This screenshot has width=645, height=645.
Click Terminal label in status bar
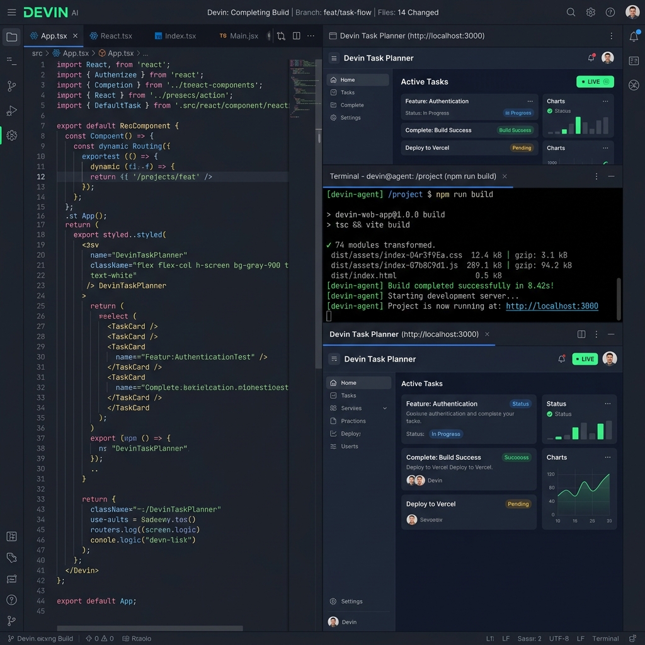tap(605, 639)
